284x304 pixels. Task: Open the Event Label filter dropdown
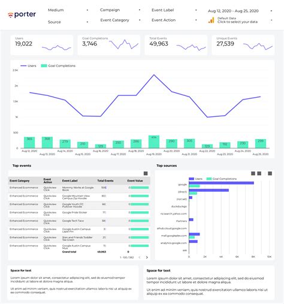point(174,10)
